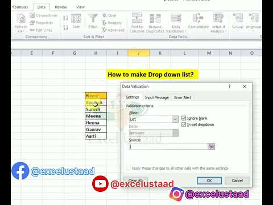
Task: Switch to Input Message tab
Action: coord(157,97)
